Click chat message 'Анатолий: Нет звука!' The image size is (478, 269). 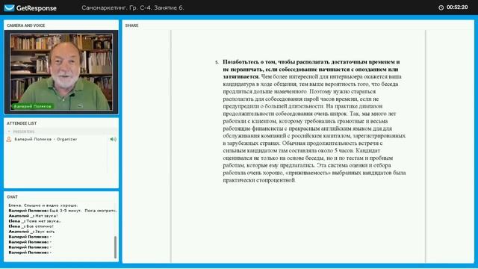pos(33,216)
